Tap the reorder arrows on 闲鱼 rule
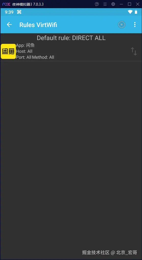 click(134, 51)
